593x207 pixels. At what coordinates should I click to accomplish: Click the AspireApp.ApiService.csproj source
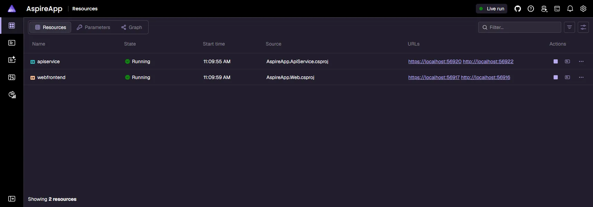pos(297,61)
